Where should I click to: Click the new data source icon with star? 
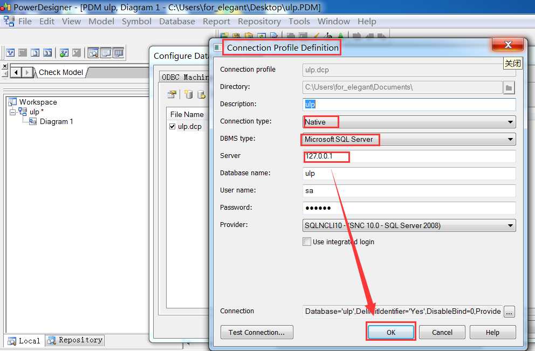click(x=188, y=94)
